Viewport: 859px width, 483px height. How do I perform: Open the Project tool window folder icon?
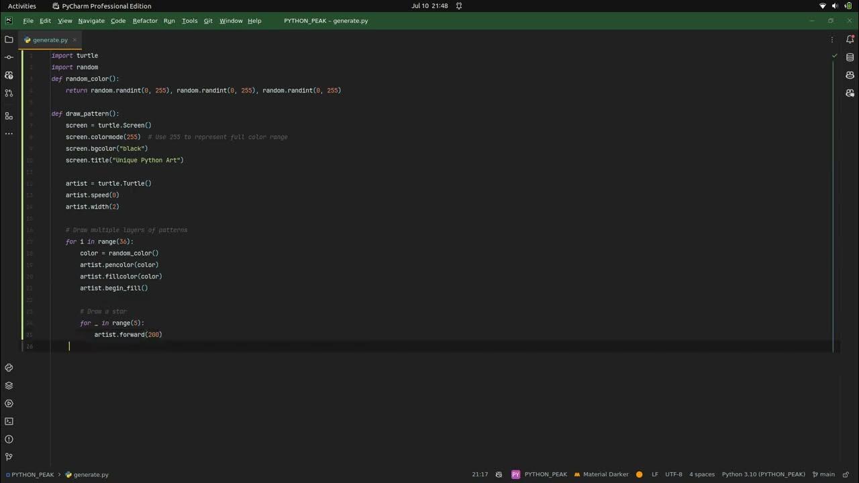point(9,40)
